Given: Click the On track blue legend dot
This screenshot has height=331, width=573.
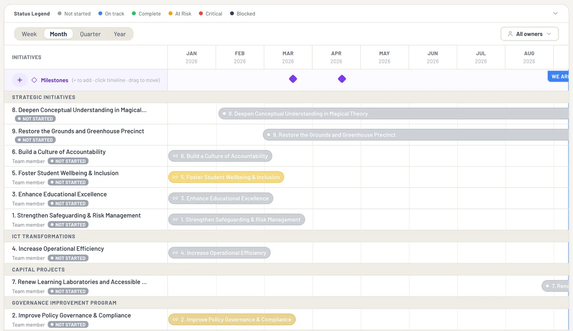Looking at the screenshot, I should 100,13.
